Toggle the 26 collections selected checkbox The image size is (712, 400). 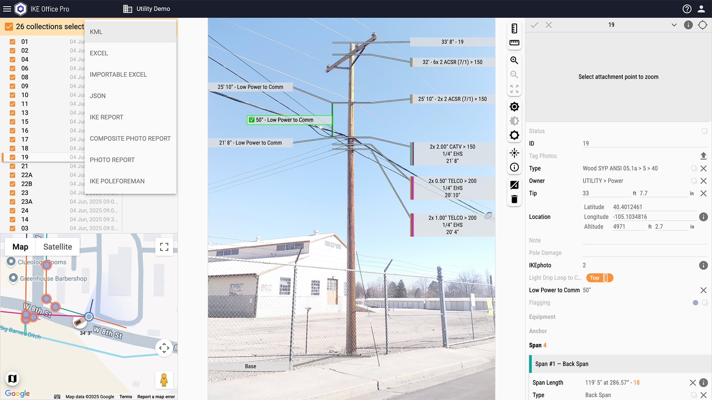9,27
